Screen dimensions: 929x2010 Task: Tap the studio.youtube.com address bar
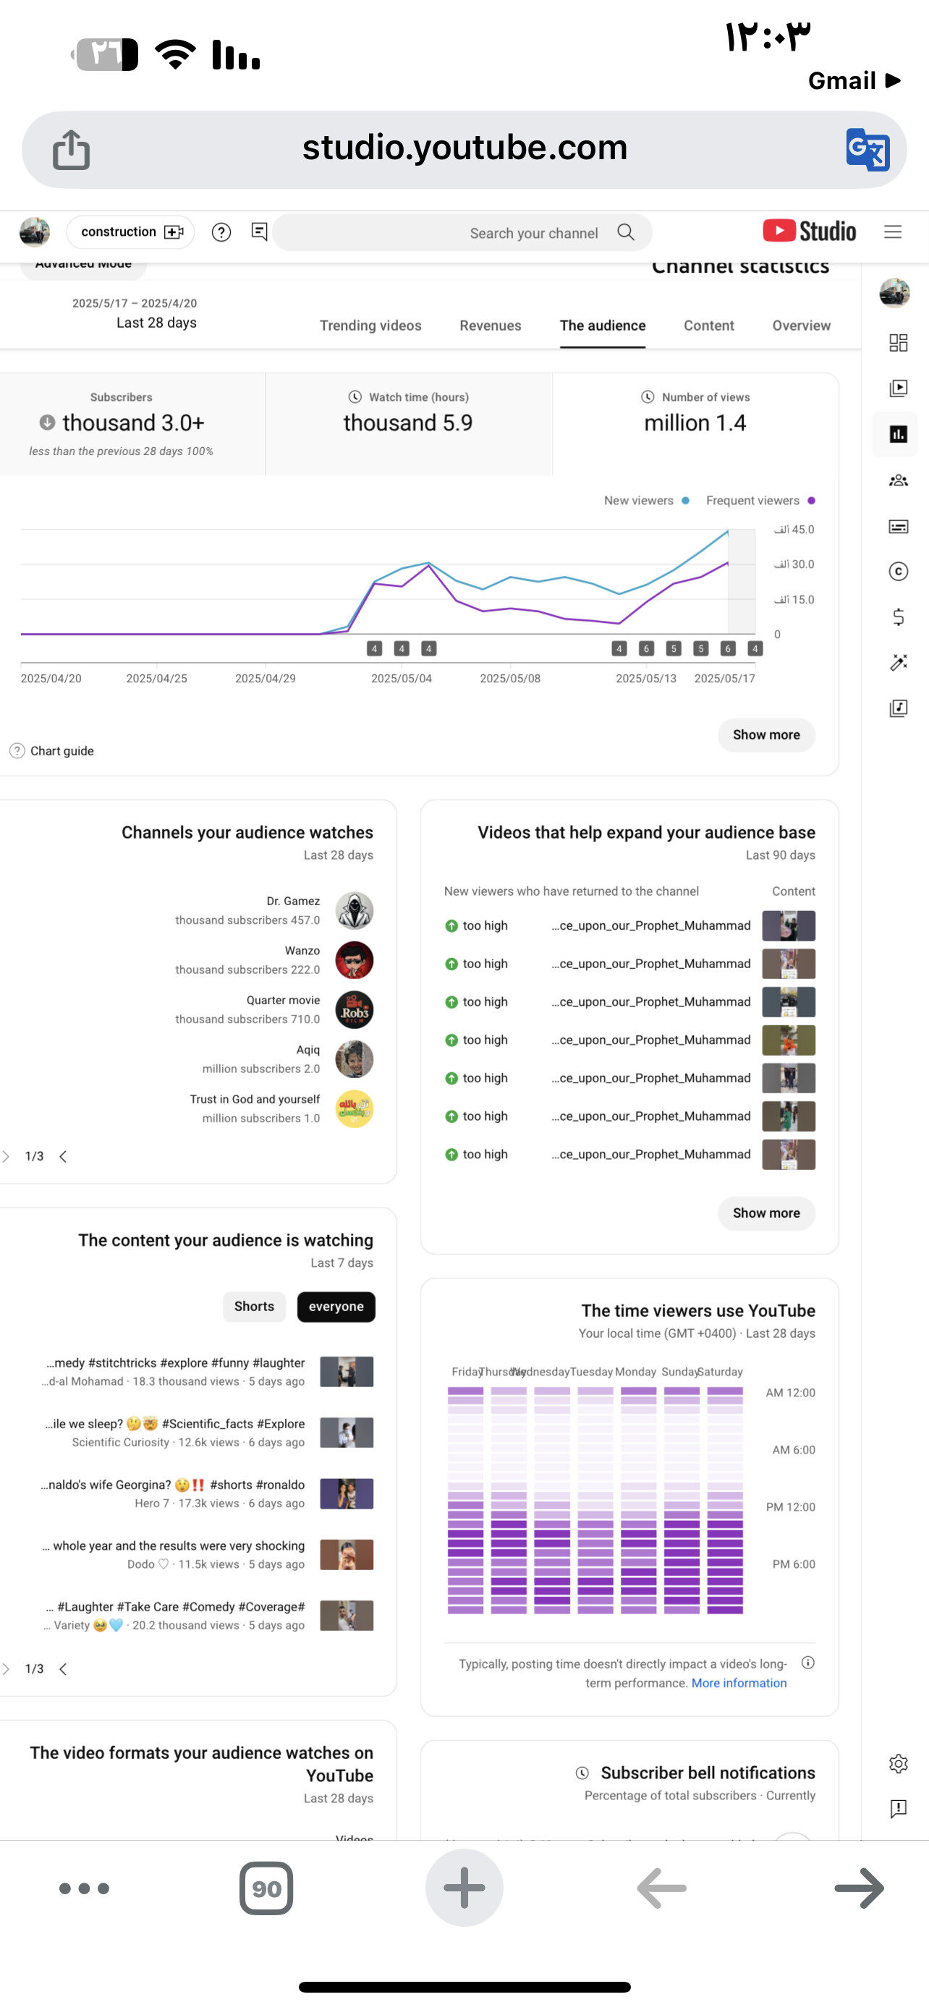(x=464, y=149)
